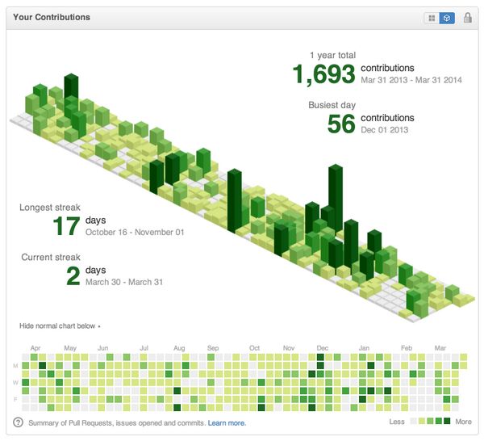Click the Sep month label

(x=213, y=348)
